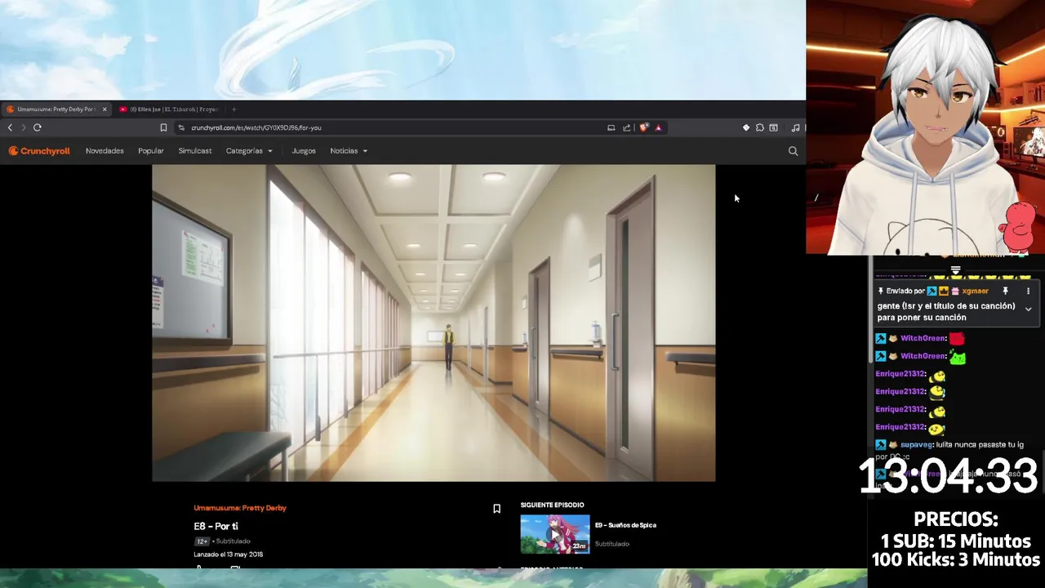Viewport: 1045px width, 588px height.
Task: Click the pin icon on the pinned chat message
Action: [x=1005, y=291]
